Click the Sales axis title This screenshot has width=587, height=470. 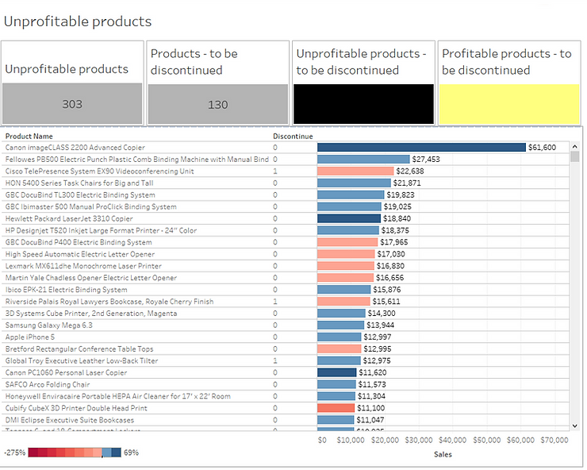(x=443, y=454)
